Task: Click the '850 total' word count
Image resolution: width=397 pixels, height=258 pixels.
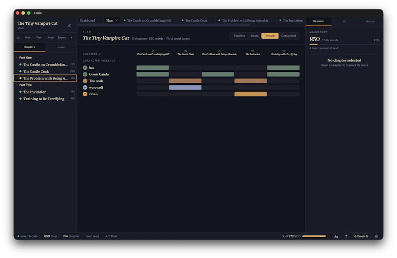Action: (51, 236)
